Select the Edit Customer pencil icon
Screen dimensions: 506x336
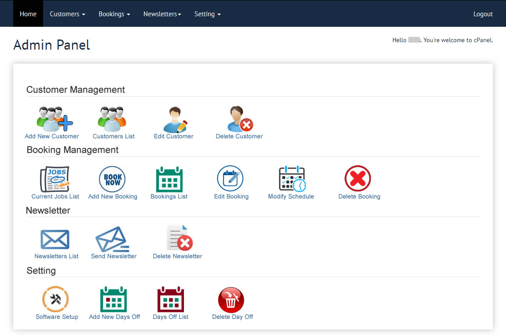coord(175,119)
